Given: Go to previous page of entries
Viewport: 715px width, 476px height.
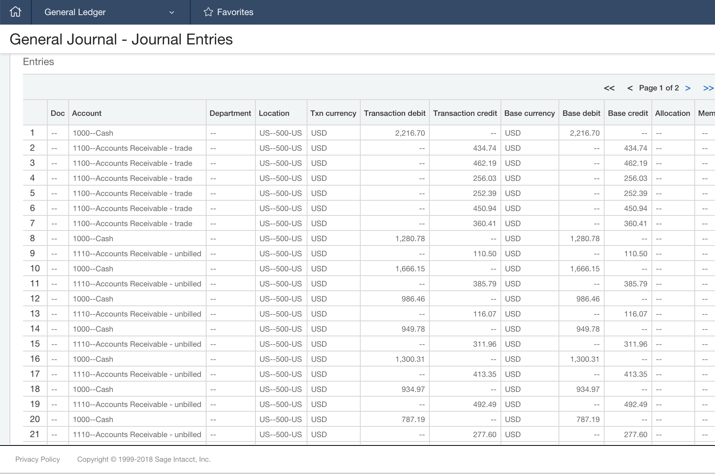Looking at the screenshot, I should pyautogui.click(x=630, y=88).
